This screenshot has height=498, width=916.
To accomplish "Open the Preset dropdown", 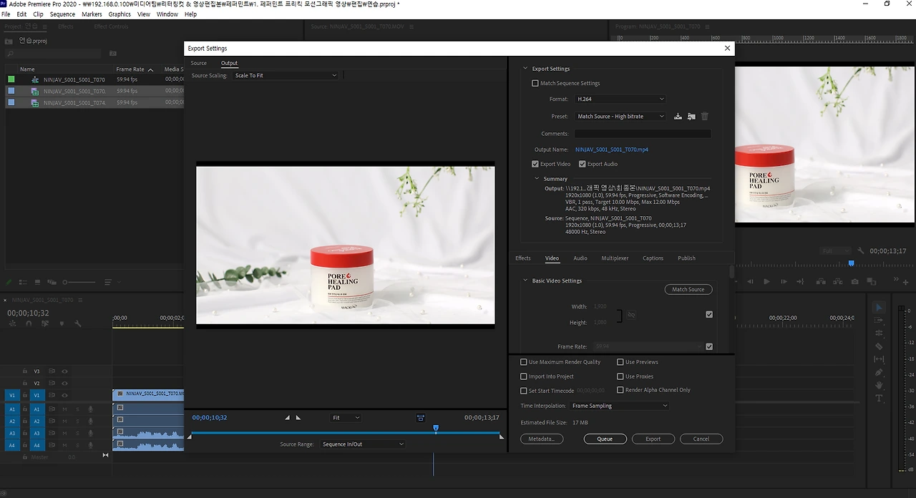I will 620,116.
